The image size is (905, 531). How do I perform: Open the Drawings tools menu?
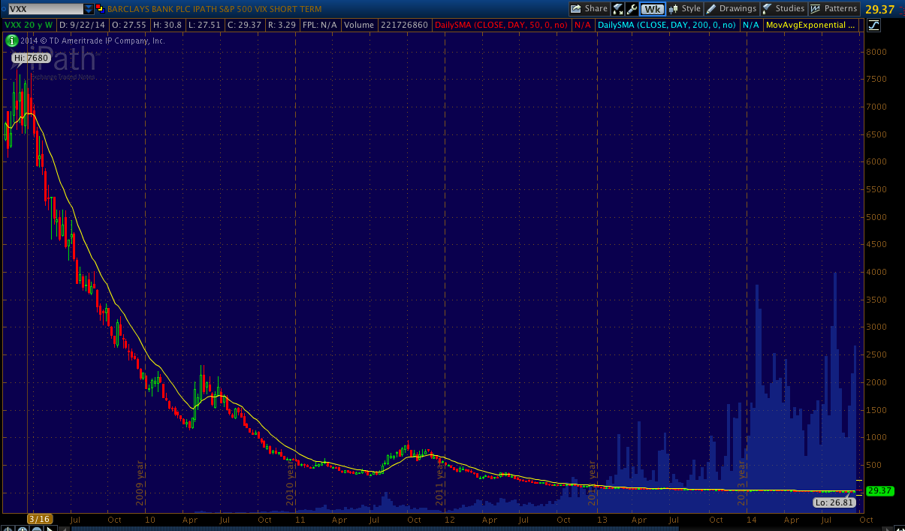[732, 9]
